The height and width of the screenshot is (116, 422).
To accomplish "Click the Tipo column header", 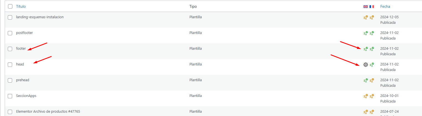I will [193, 6].
